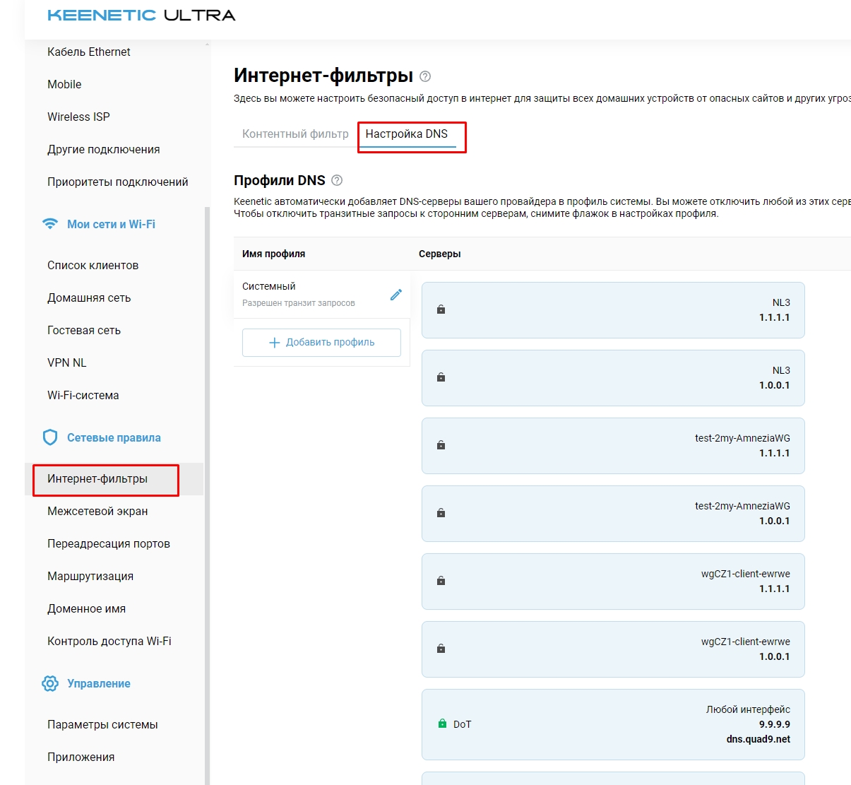This screenshot has height=785, width=851.
Task: Click the sidebar vertical scrollbar
Action: [207, 495]
